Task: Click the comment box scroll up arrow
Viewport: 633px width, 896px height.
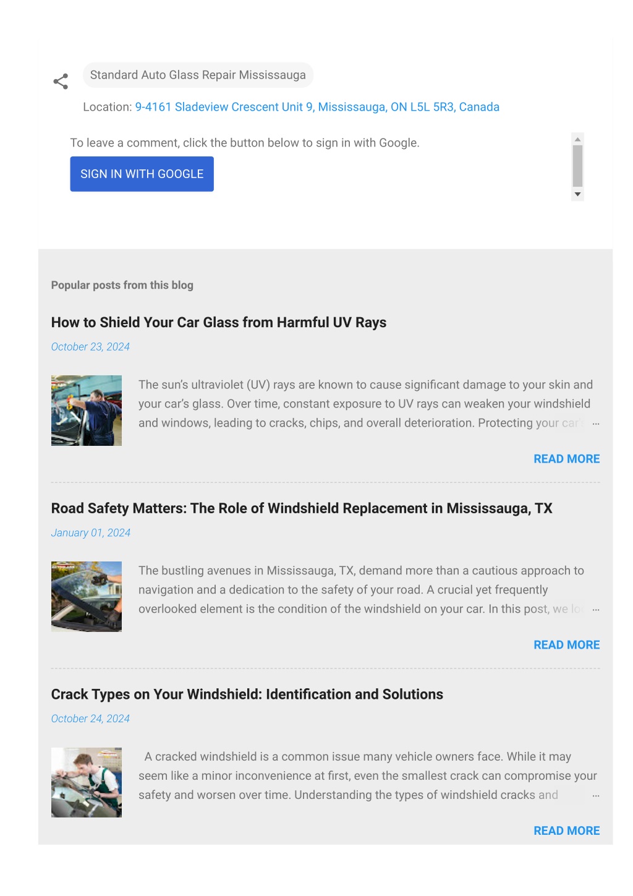Action: point(577,139)
